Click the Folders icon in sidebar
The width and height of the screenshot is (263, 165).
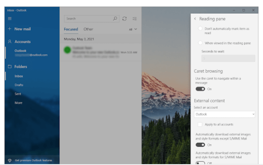(x=9, y=66)
